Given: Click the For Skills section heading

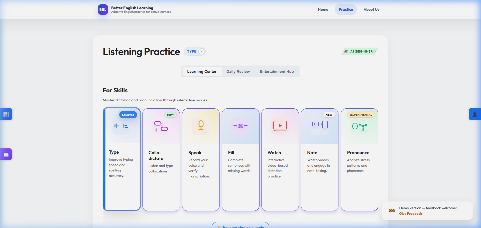Looking at the screenshot, I should (x=115, y=90).
